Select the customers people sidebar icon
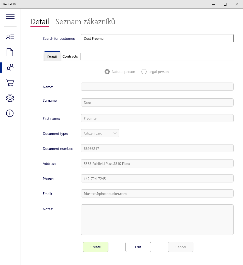Viewport: 243px width, 265px height. (10, 68)
